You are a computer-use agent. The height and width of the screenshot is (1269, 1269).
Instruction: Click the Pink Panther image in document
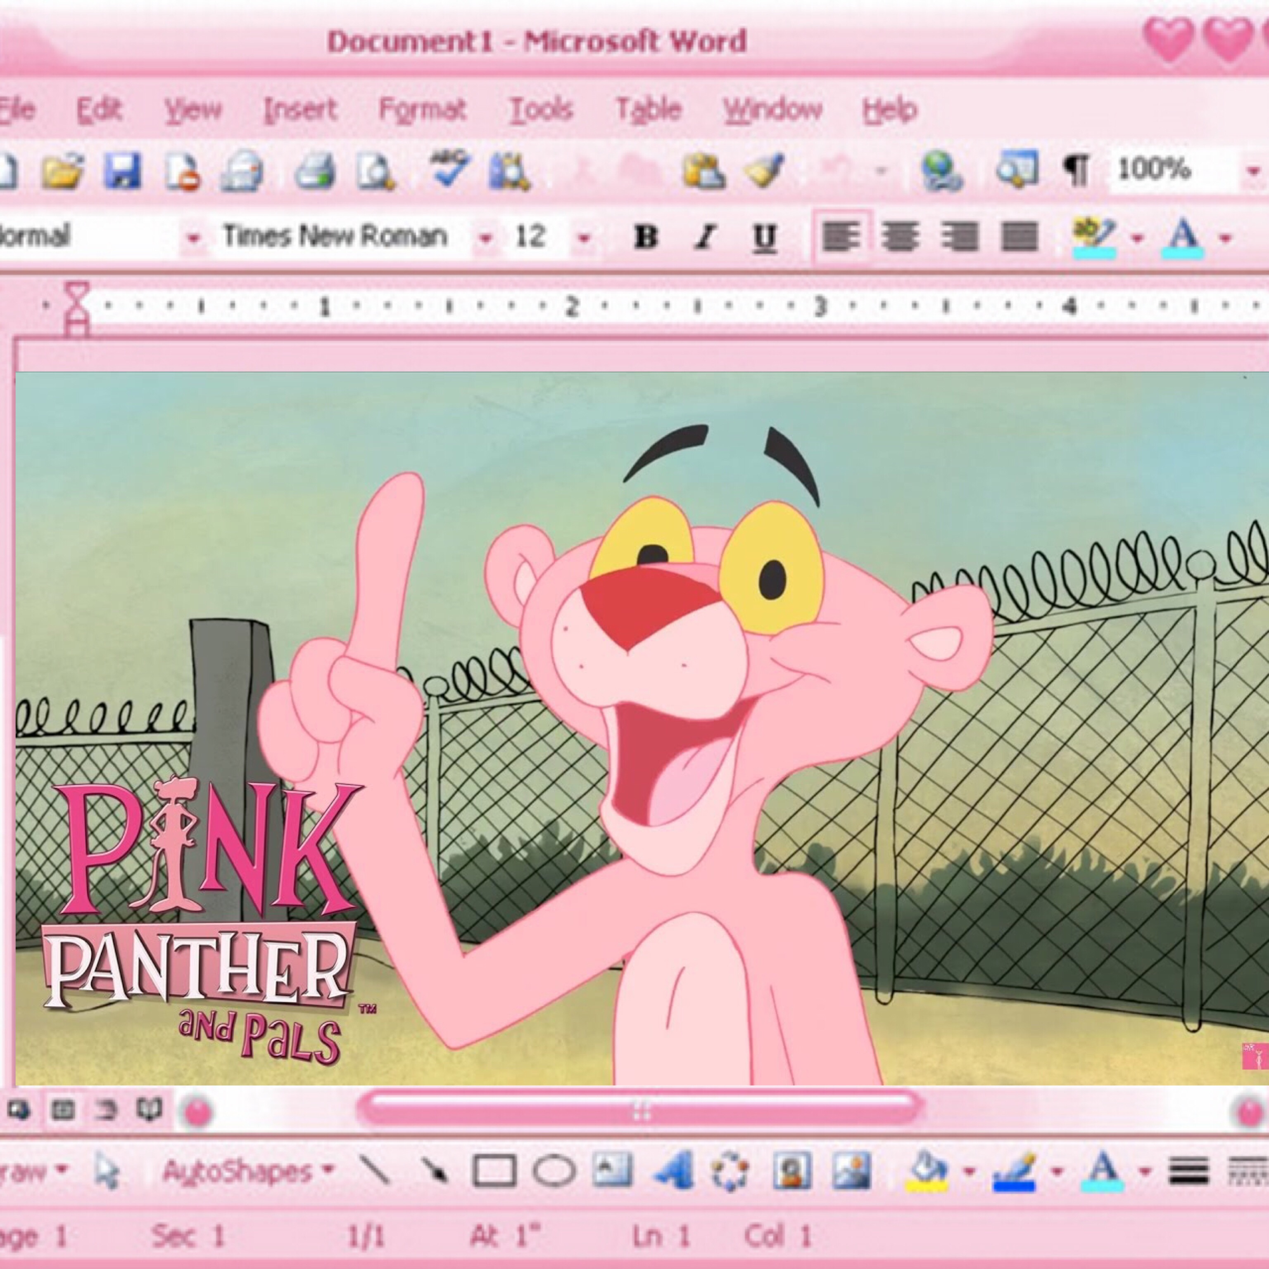[x=642, y=729]
